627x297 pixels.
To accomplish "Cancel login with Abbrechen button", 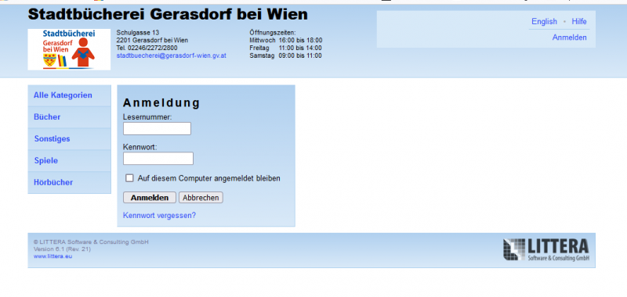I will (x=201, y=198).
